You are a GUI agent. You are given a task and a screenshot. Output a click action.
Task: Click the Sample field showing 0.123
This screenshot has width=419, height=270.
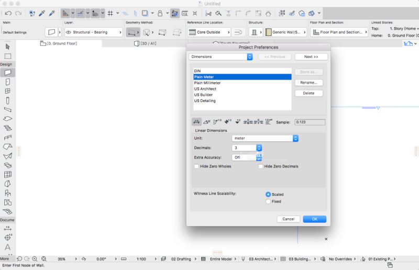pos(310,122)
